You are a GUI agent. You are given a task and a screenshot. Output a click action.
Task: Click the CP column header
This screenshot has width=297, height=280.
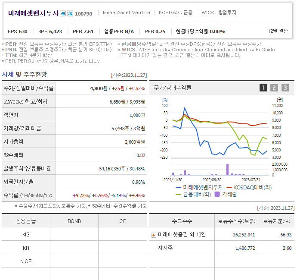point(123,221)
